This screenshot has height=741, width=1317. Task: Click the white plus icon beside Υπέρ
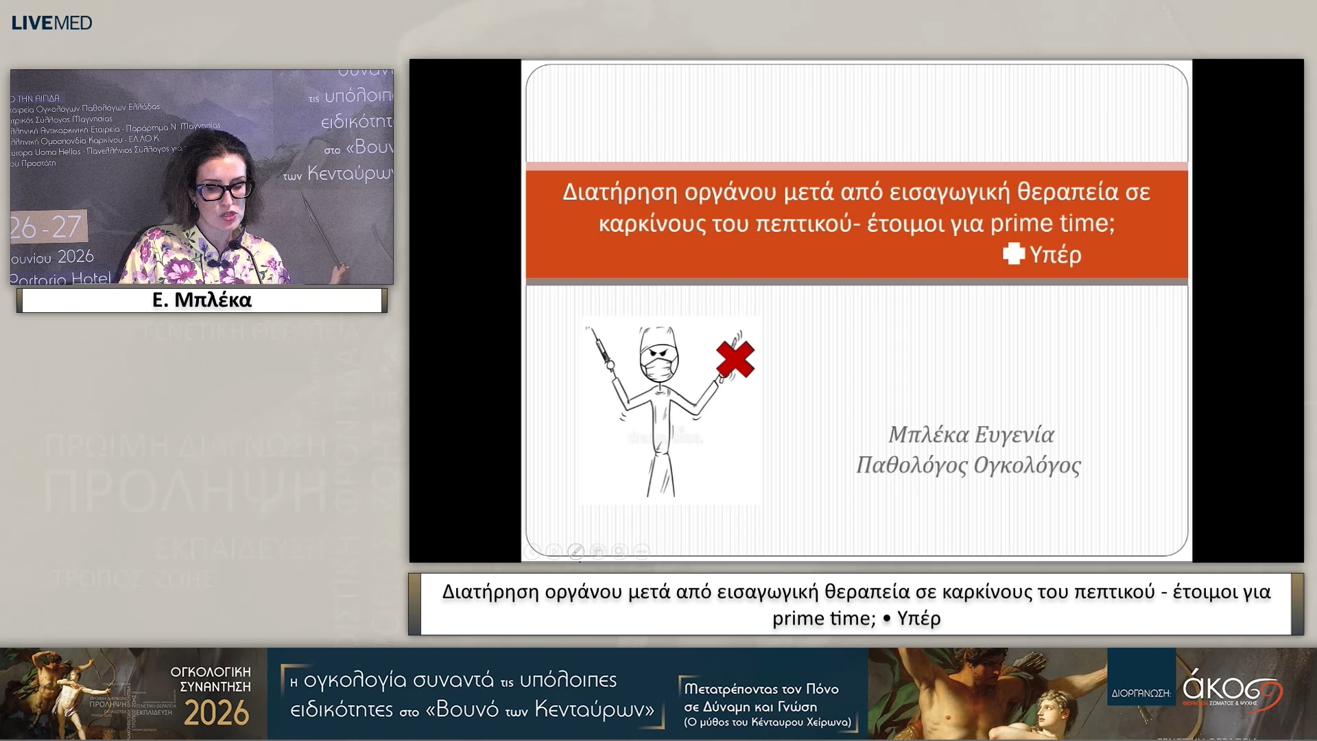tap(1014, 254)
